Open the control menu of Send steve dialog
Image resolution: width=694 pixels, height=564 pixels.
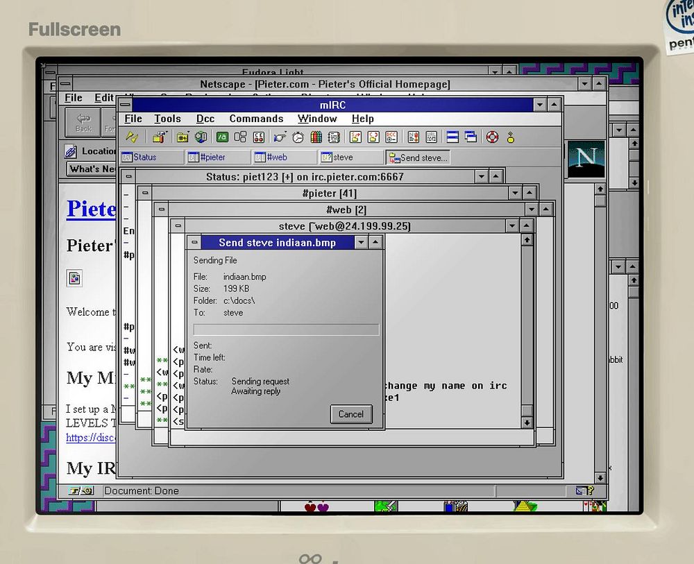[x=194, y=242]
